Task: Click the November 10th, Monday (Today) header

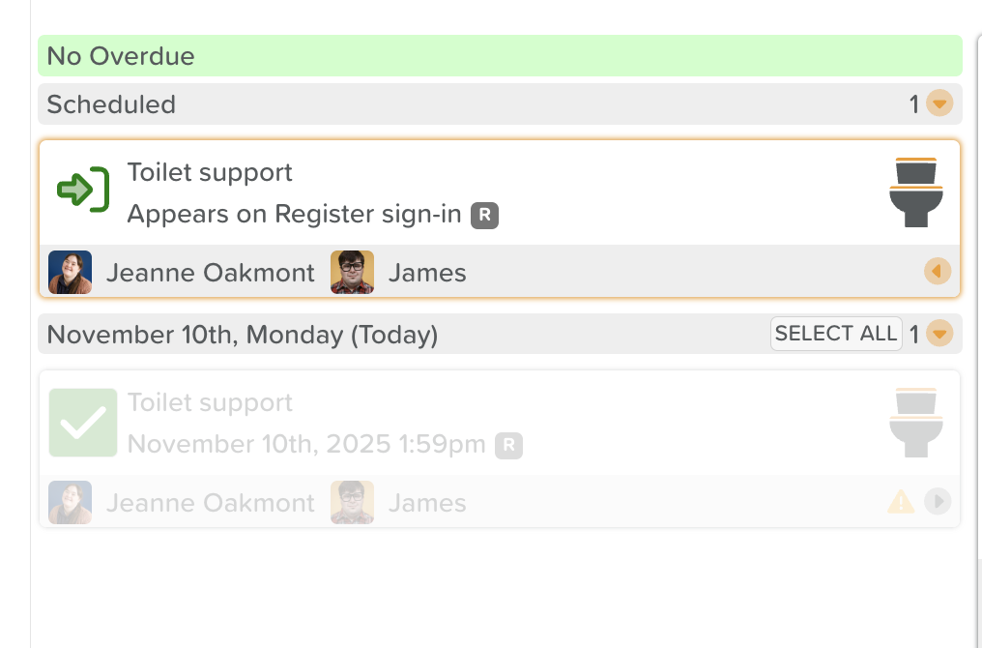Action: [243, 335]
